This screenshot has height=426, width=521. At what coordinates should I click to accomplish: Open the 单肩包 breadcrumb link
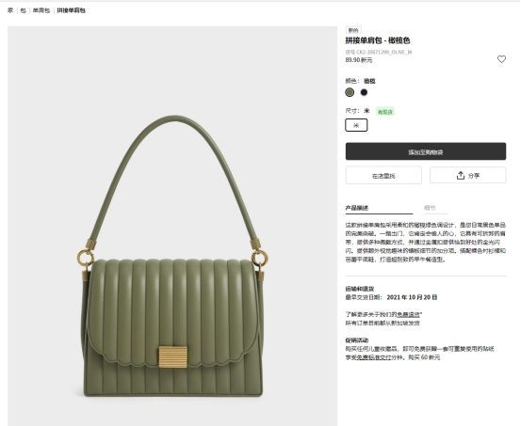click(x=41, y=10)
